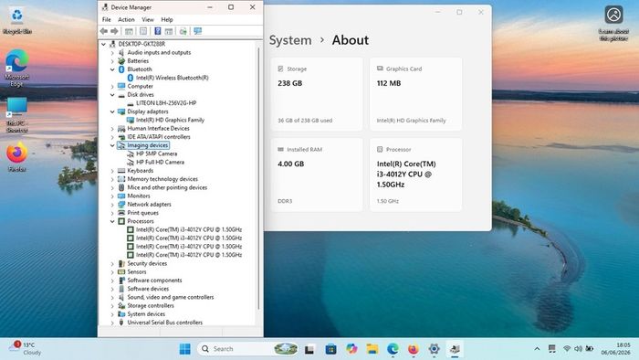Open Microsoft Store from the taskbar
639x360 pixels.
point(330,349)
